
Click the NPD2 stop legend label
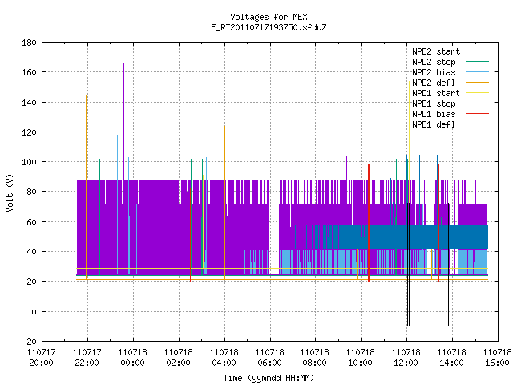coord(434,62)
